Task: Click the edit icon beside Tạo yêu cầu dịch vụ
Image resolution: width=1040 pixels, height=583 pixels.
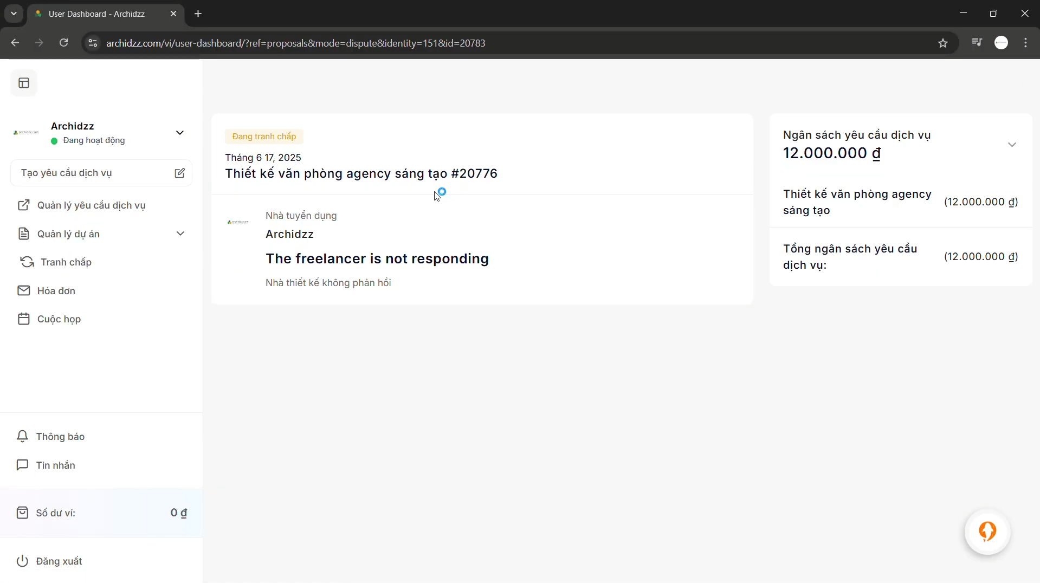Action: 179,173
